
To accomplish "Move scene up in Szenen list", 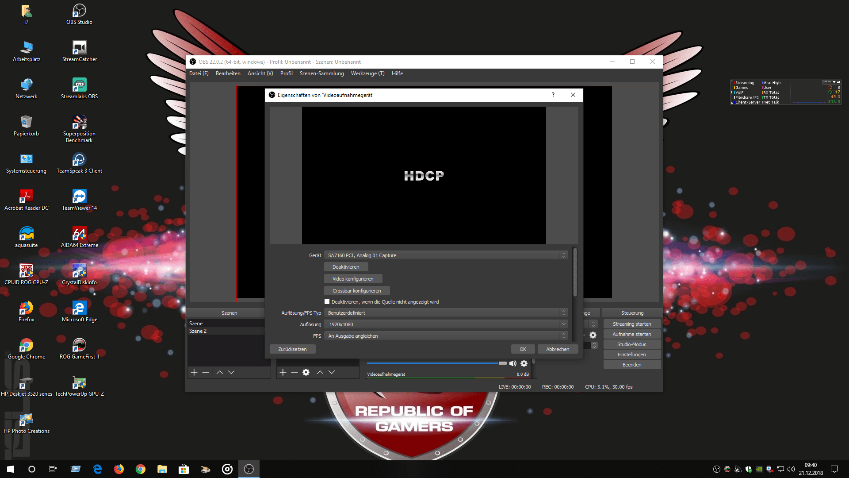I will tap(220, 372).
